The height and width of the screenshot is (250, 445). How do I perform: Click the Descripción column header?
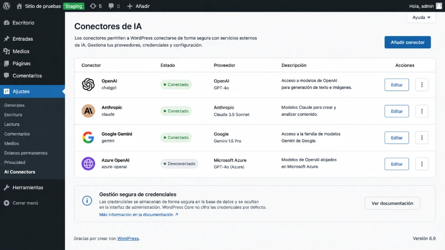click(294, 65)
